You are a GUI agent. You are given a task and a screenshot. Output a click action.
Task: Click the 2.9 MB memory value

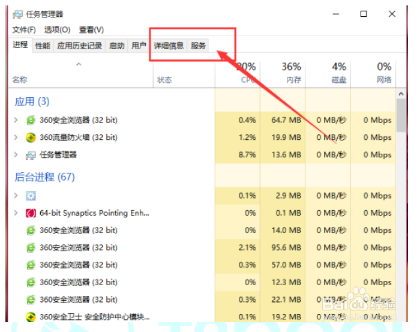pos(288,196)
